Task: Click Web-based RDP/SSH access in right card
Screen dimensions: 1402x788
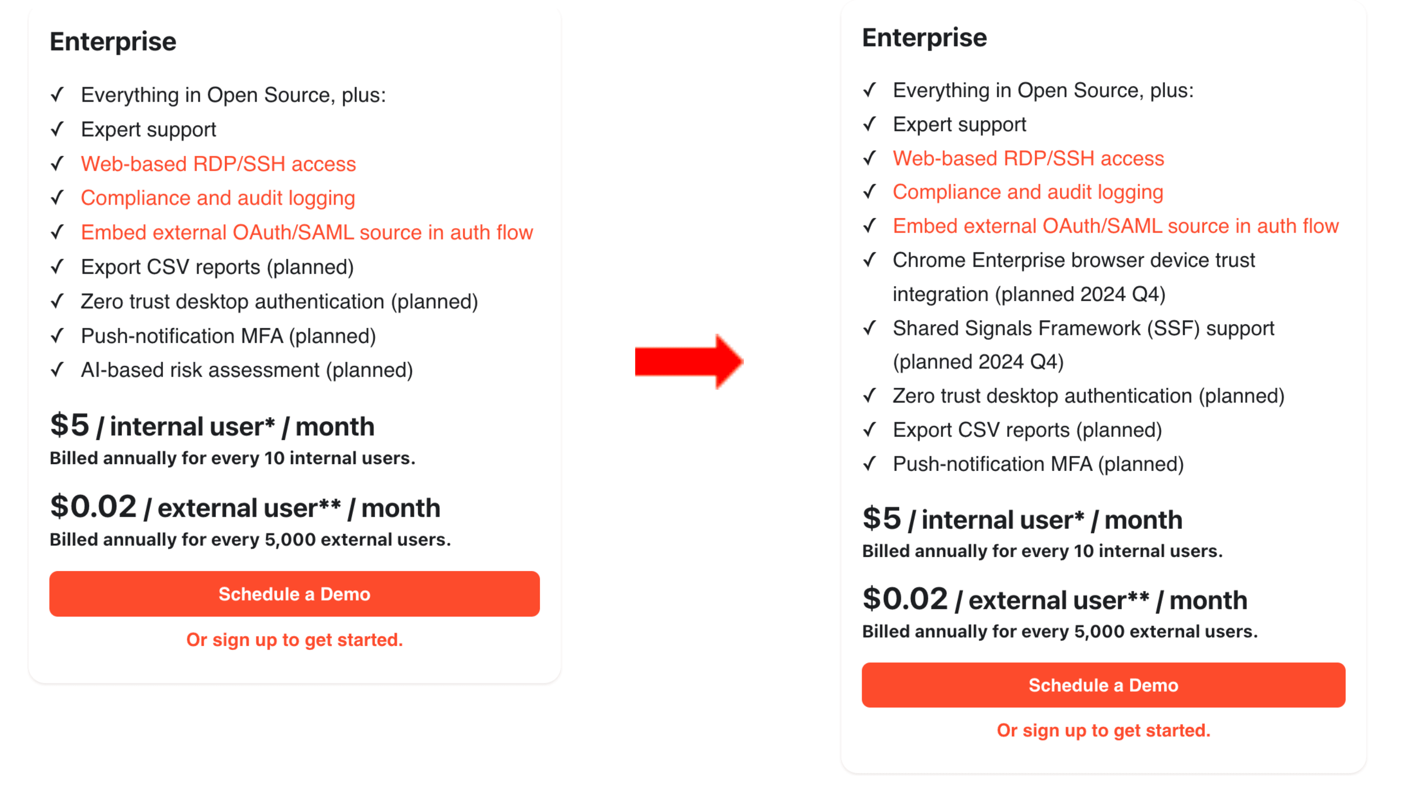Action: point(1028,158)
